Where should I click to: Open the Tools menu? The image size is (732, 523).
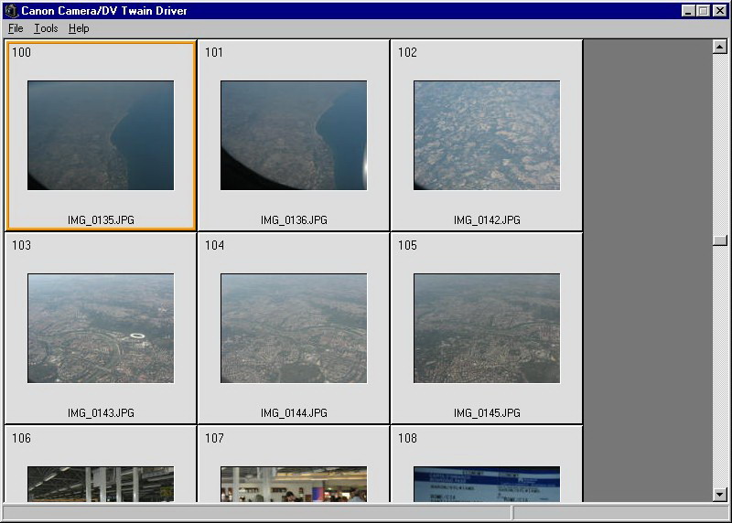pos(46,28)
